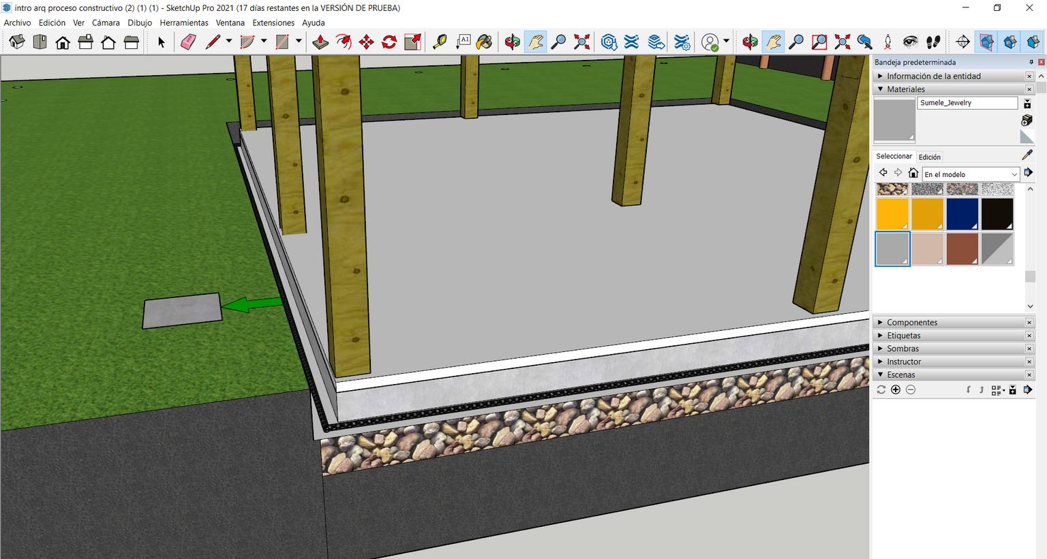Screen dimensions: 1047x559
Task: Click the Sumele_Jewelry material name field
Action: (x=967, y=103)
